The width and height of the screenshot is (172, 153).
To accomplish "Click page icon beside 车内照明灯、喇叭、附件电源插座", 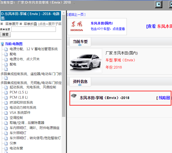I will (6, 128).
